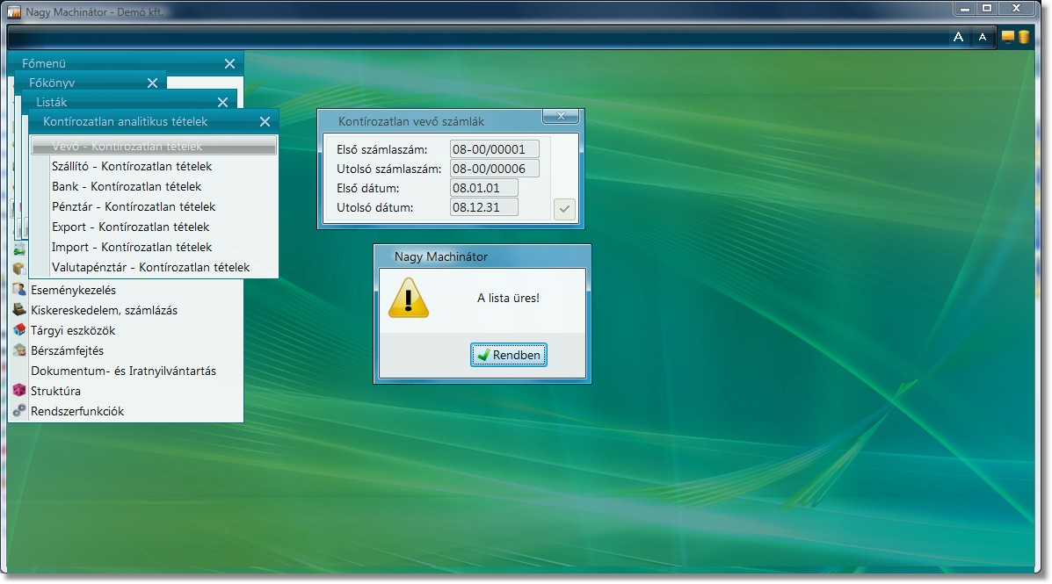Select Export - Kontírozatlan tételek
This screenshot has width=1052, height=584.
click(154, 227)
